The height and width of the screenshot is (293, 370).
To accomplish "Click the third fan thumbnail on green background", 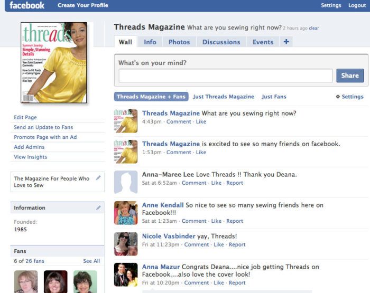I will click(85, 282).
